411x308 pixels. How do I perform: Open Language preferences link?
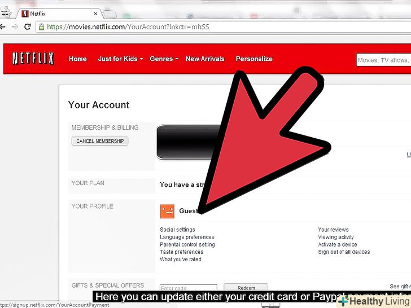click(x=187, y=237)
